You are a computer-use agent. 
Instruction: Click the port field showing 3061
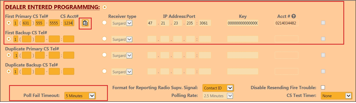(205, 23)
